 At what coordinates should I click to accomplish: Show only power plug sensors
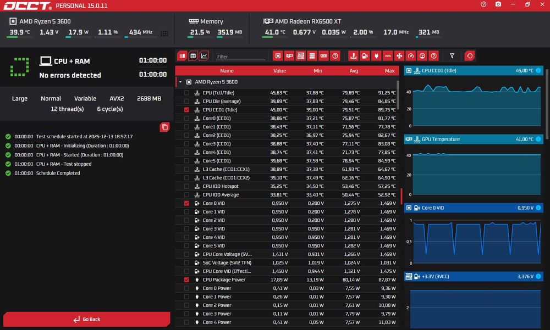click(x=376, y=55)
